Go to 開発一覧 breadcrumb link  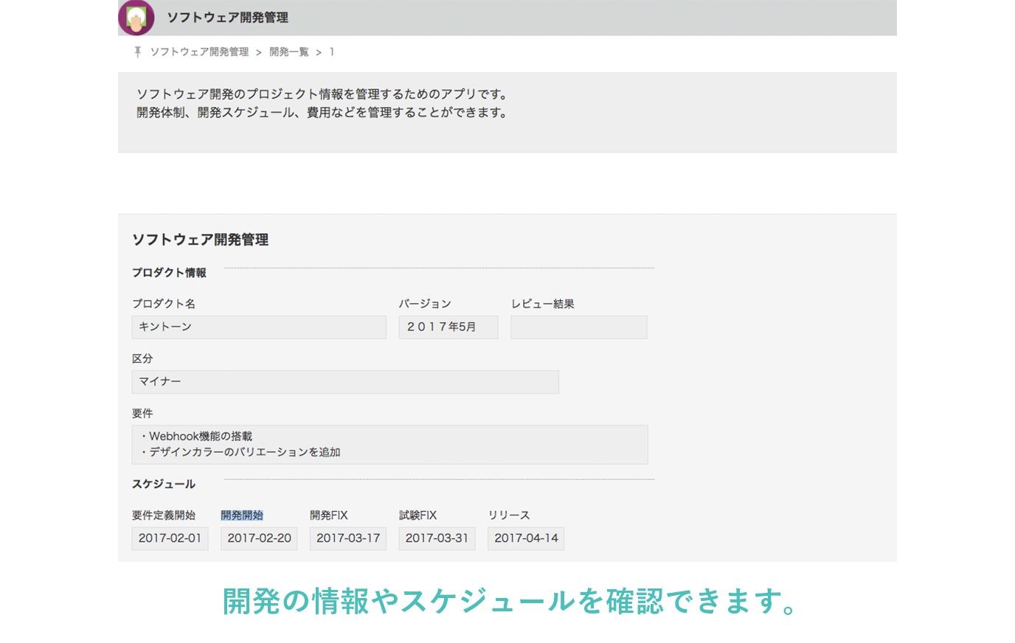tap(289, 52)
